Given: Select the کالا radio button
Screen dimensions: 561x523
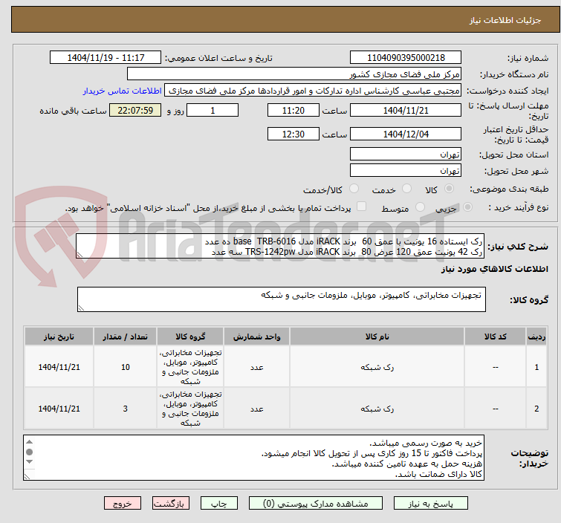Looking at the screenshot, I should 449,189.
